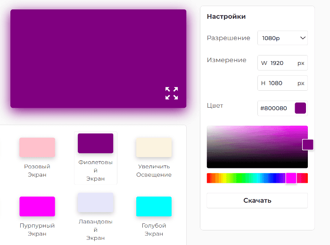330x245 pixels.
Task: Click the Пурпурный Экран text label
Action: tap(37, 229)
